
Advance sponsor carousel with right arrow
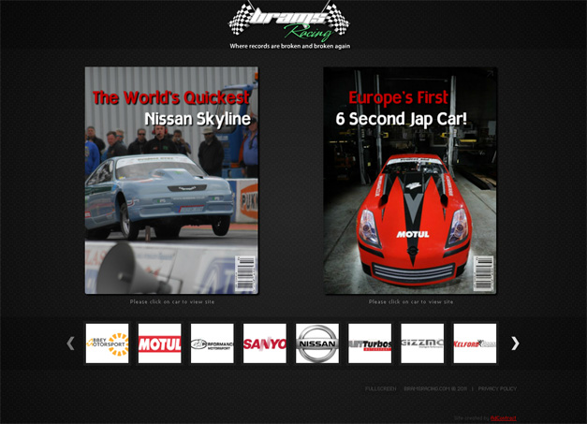[515, 344]
